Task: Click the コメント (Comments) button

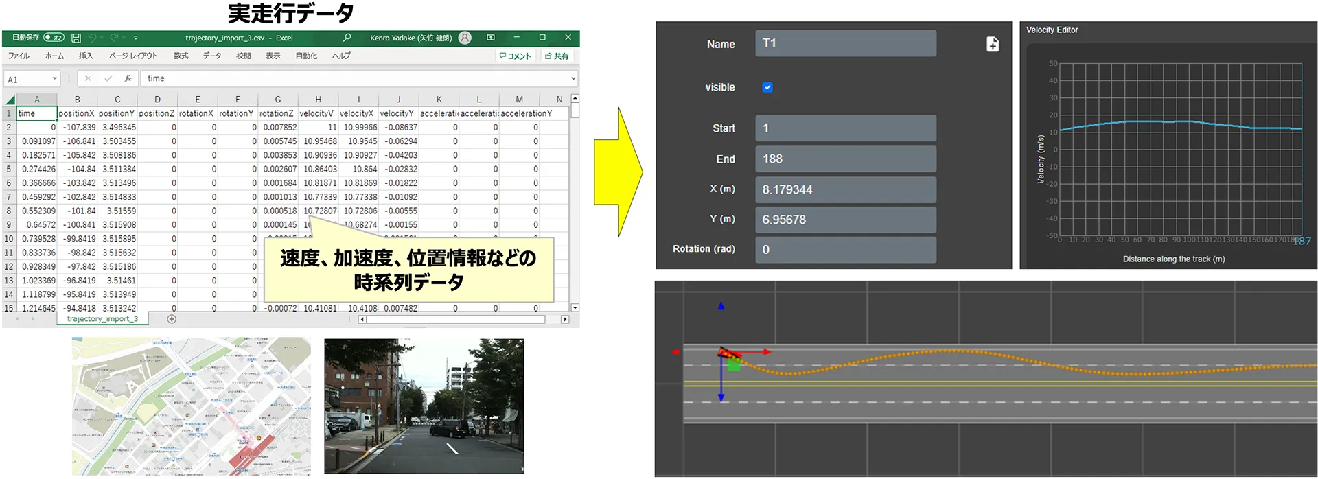Action: click(515, 56)
